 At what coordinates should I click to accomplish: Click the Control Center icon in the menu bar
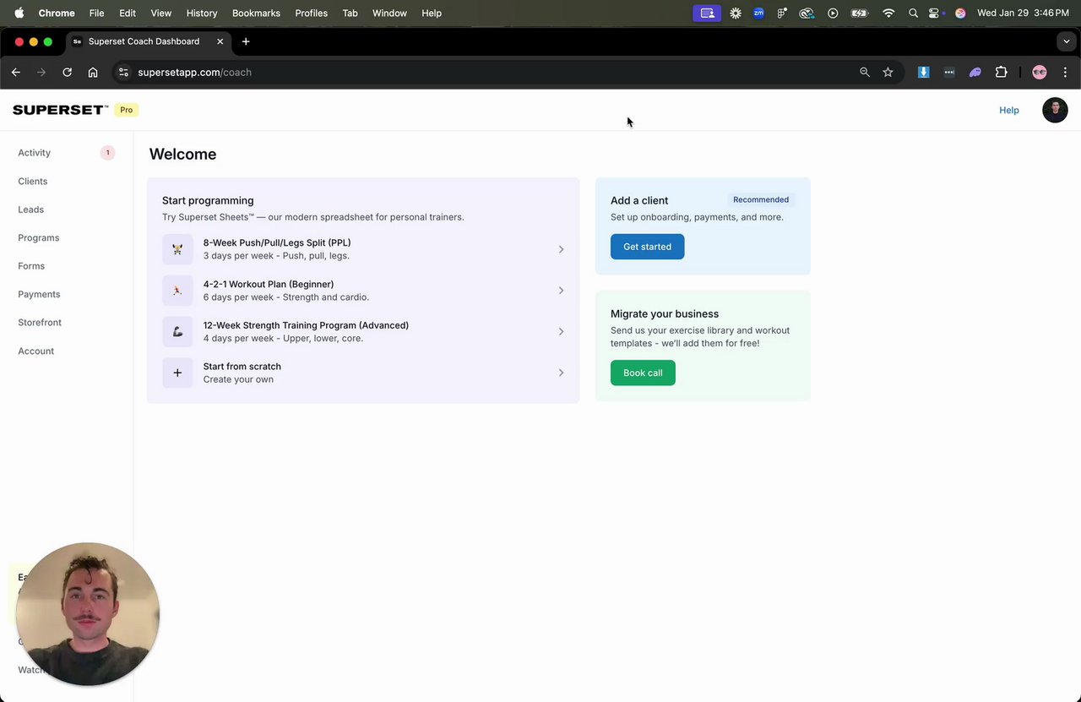point(934,14)
